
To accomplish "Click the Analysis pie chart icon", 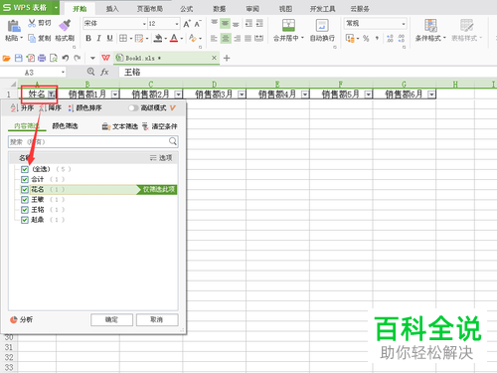I will [x=14, y=319].
